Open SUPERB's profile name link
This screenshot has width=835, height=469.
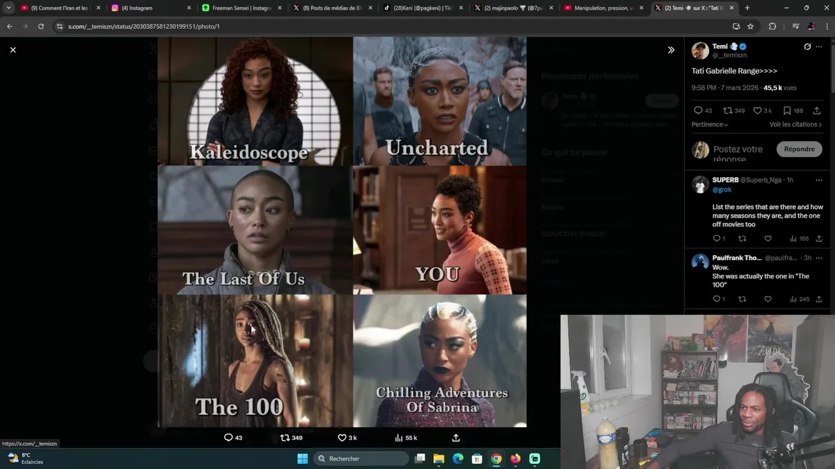(725, 180)
